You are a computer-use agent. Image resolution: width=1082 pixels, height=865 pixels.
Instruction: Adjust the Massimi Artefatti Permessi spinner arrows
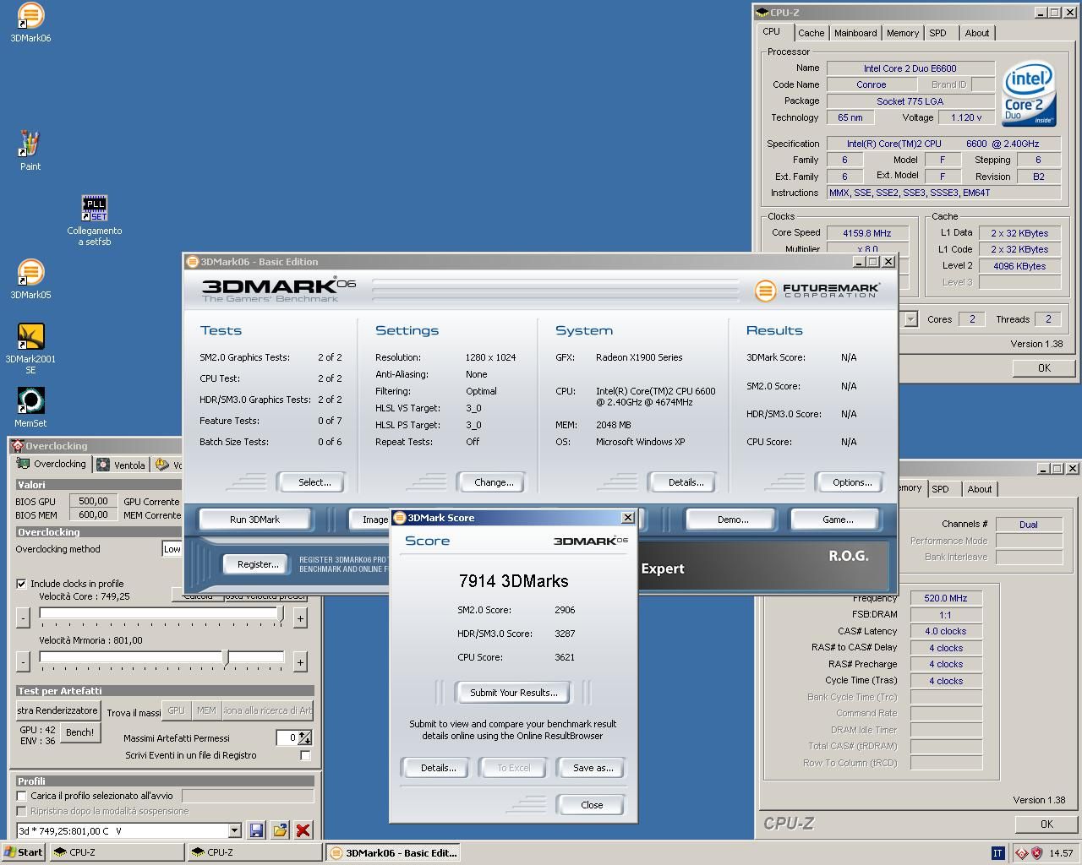pos(305,737)
